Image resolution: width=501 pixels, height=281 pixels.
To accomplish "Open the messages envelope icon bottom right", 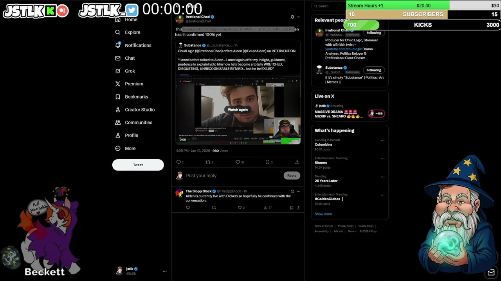I will (491, 272).
